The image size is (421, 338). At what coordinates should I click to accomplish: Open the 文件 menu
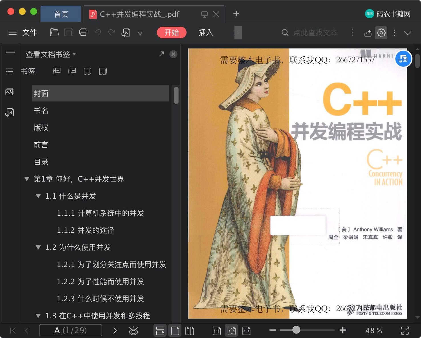click(x=30, y=32)
